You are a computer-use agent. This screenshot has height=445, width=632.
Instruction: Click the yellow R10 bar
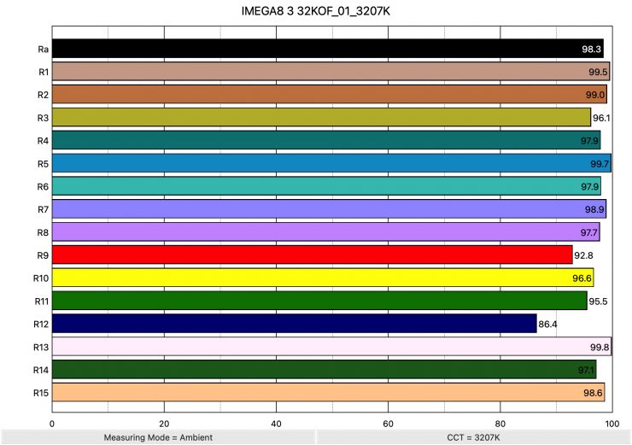pos(322,278)
